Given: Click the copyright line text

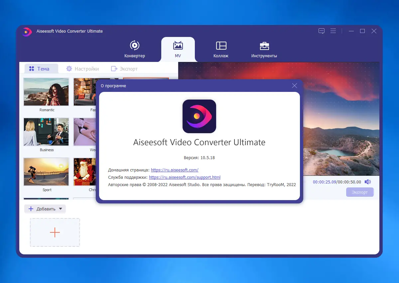Looking at the screenshot, I should click(x=202, y=184).
